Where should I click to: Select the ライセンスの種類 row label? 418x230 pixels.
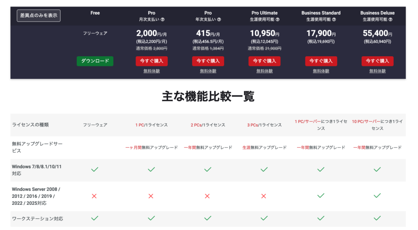(x=31, y=125)
